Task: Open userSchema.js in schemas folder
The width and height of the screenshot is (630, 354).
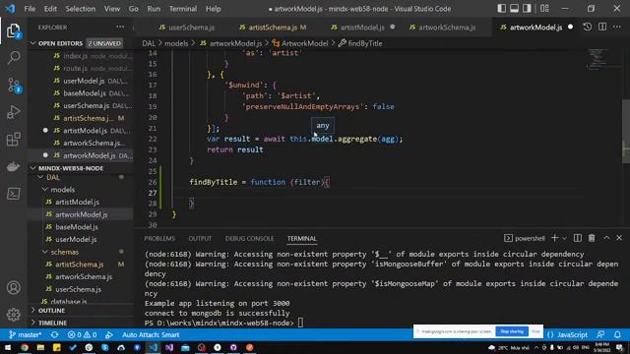Action: pos(79,289)
